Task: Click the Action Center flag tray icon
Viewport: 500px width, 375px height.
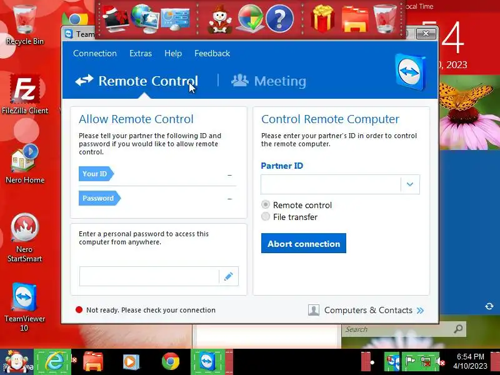Action: click(410, 362)
